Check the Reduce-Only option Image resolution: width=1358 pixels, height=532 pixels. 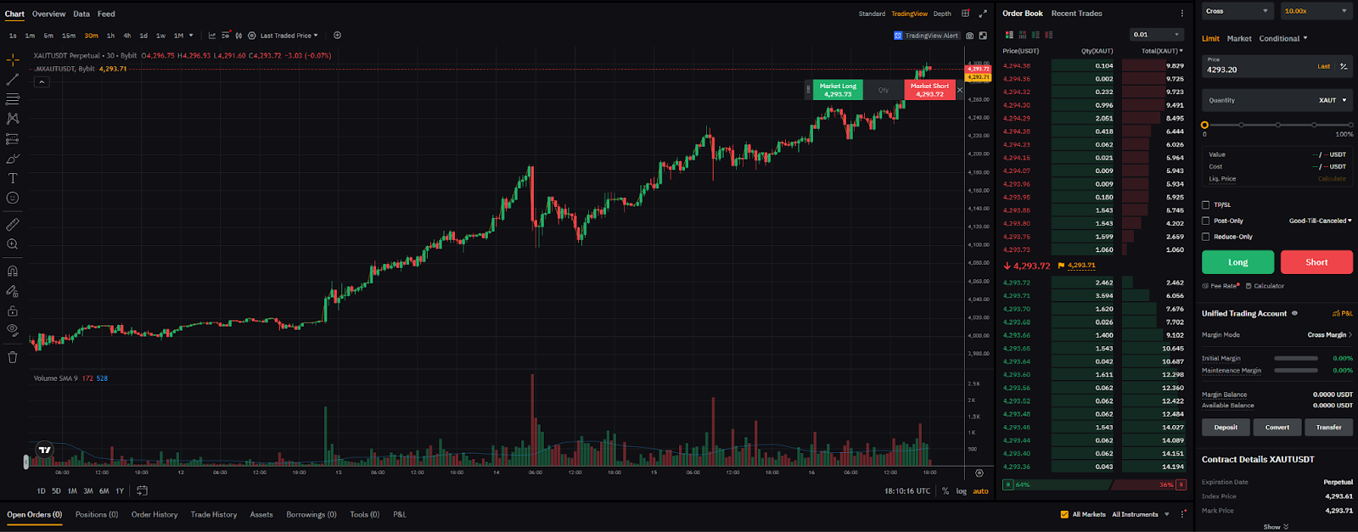[1206, 237]
